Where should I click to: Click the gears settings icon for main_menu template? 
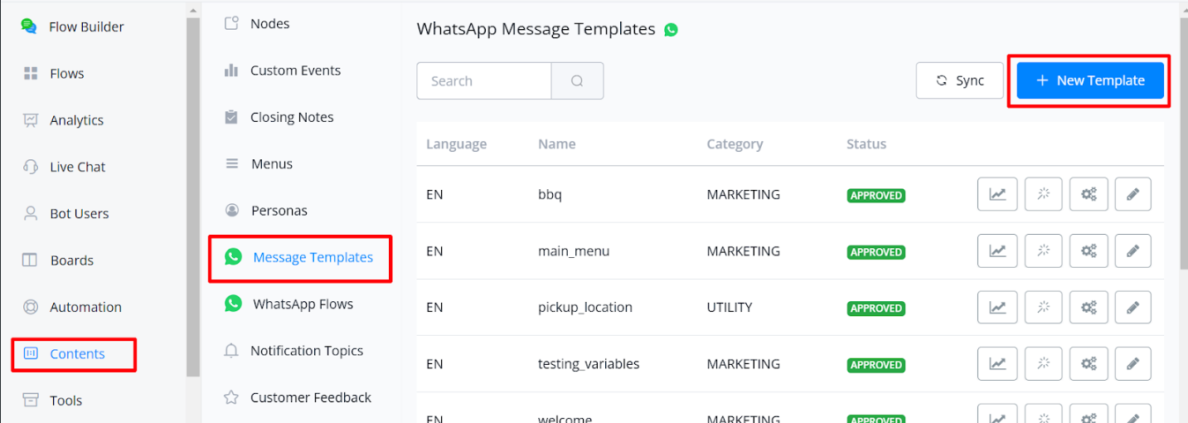[1089, 251]
